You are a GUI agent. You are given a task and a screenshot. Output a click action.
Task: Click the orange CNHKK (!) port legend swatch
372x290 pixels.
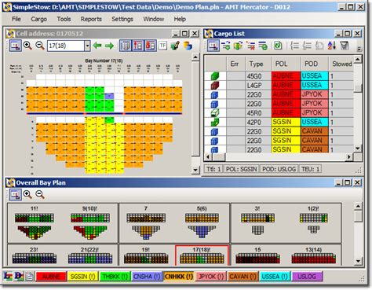coord(179,277)
